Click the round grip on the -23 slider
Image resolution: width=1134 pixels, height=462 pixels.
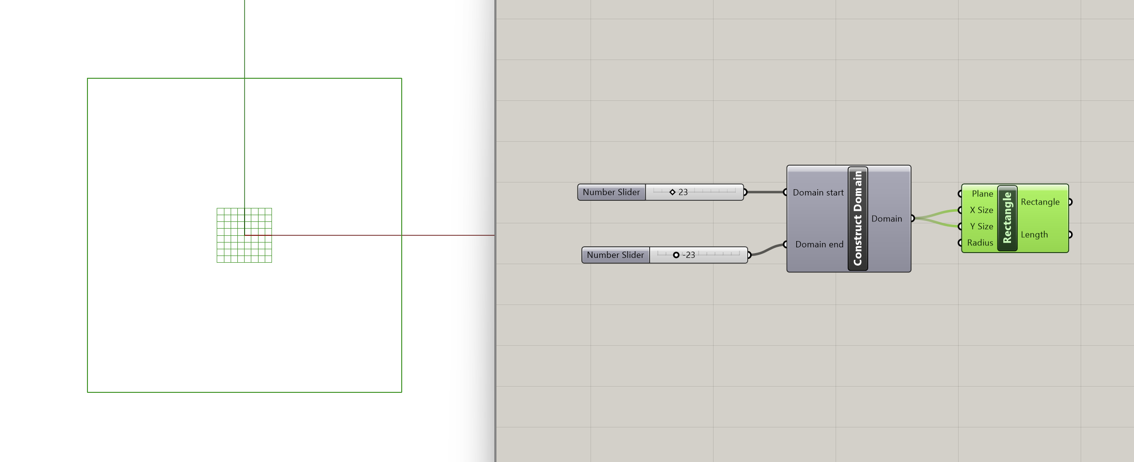676,255
